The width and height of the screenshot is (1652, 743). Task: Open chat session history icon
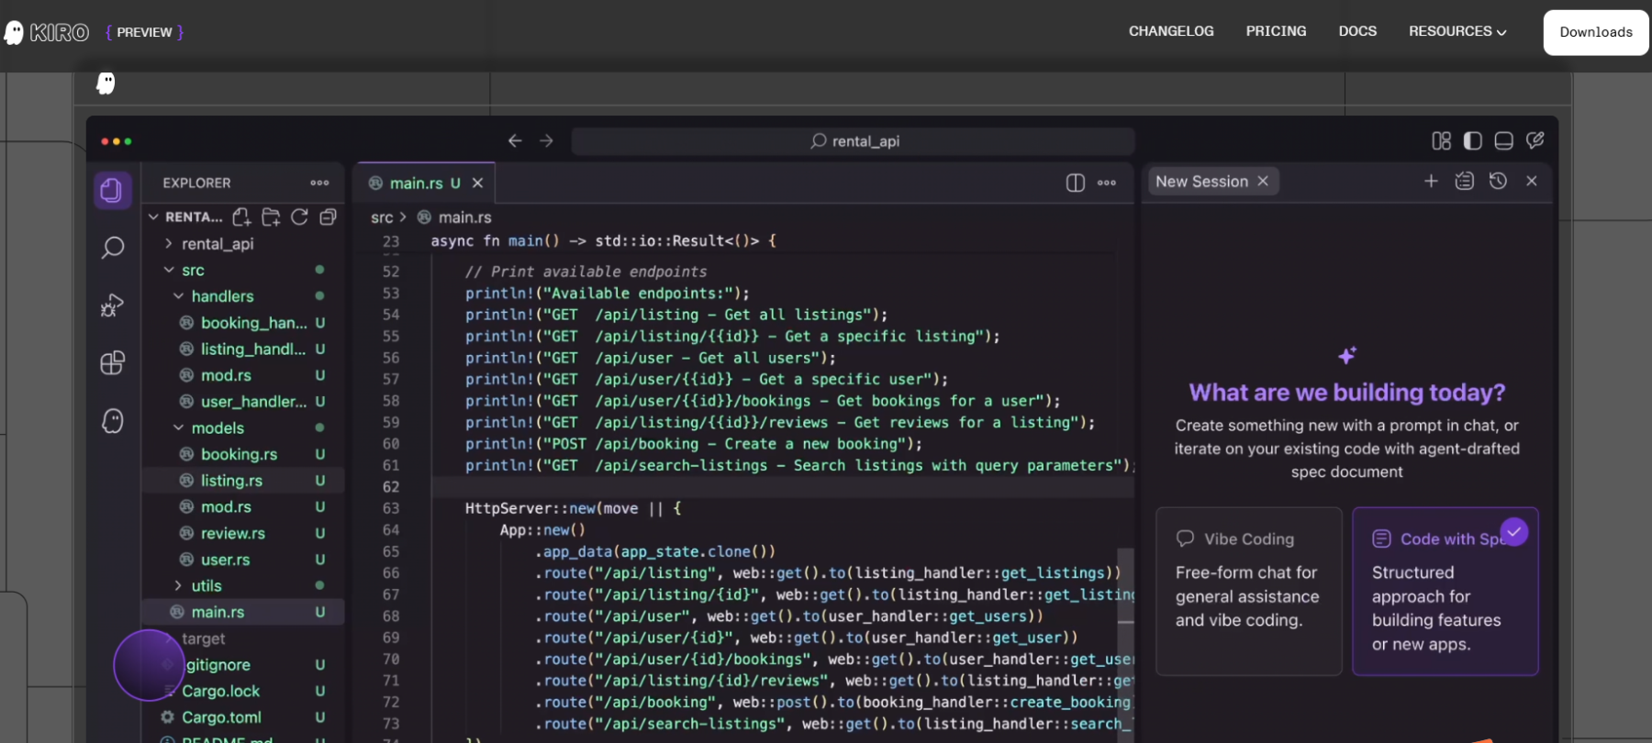pyautogui.click(x=1498, y=182)
